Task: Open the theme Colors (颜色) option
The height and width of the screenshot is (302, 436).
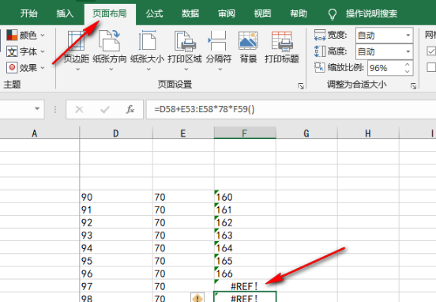Action: click(25, 36)
